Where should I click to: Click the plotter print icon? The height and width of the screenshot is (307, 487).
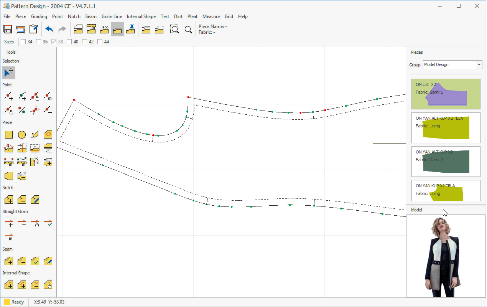[21, 30]
